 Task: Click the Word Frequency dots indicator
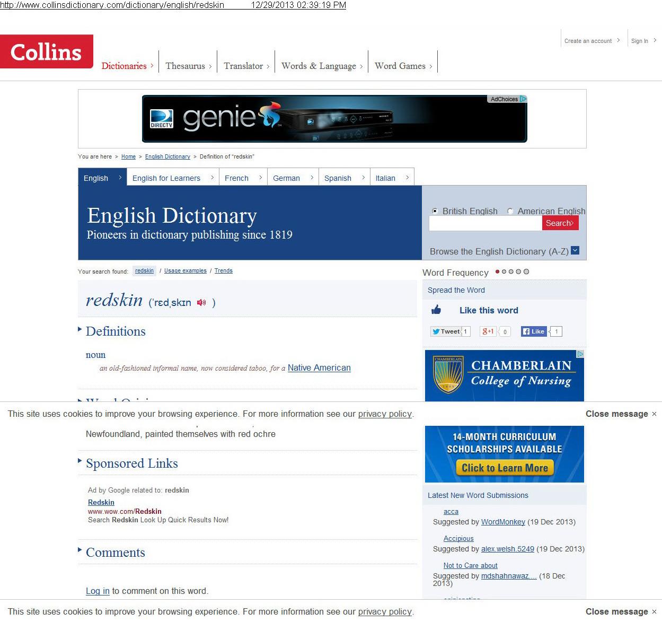[x=512, y=271]
